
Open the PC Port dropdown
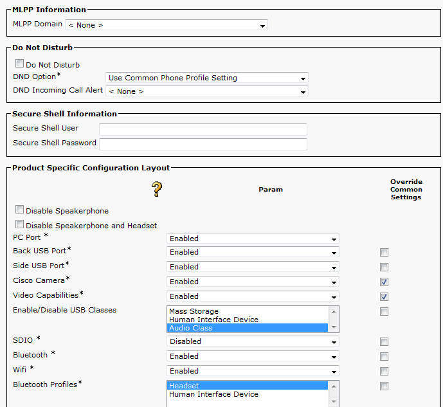click(252, 239)
